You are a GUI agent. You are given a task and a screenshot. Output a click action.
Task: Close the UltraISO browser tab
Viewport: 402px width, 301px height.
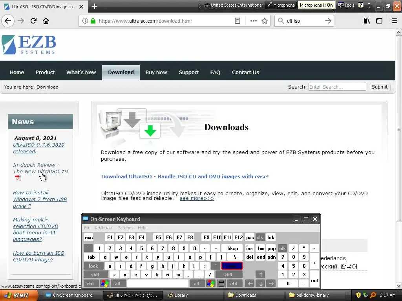[81, 7]
